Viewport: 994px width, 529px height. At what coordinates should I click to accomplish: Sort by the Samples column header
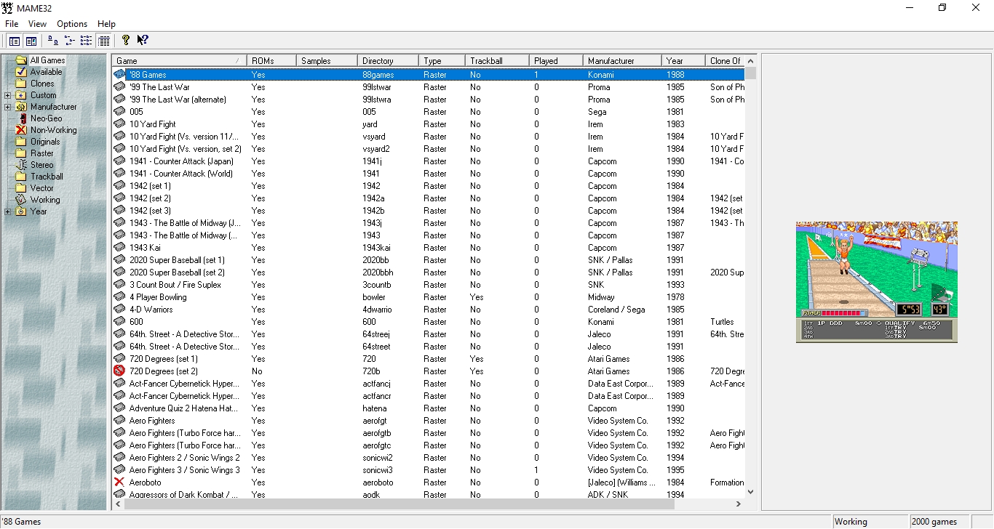pyautogui.click(x=327, y=61)
